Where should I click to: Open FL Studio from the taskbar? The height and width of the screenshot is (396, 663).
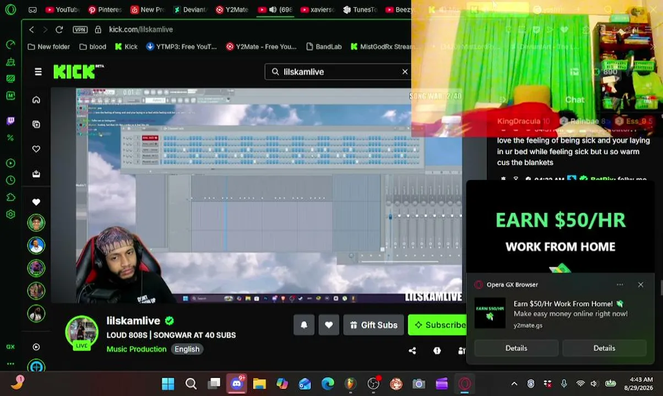pos(350,383)
